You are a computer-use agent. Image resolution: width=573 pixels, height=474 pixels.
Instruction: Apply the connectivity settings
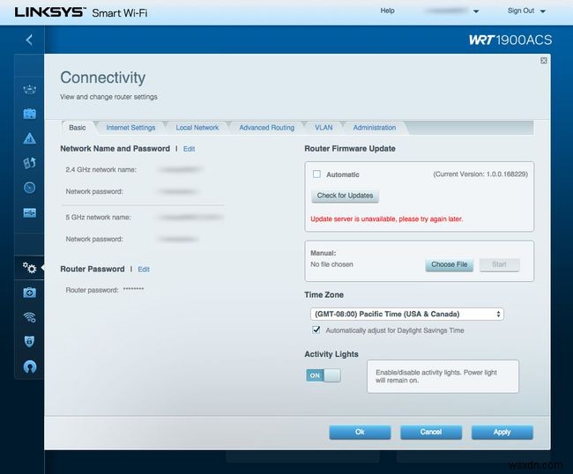coord(502,432)
